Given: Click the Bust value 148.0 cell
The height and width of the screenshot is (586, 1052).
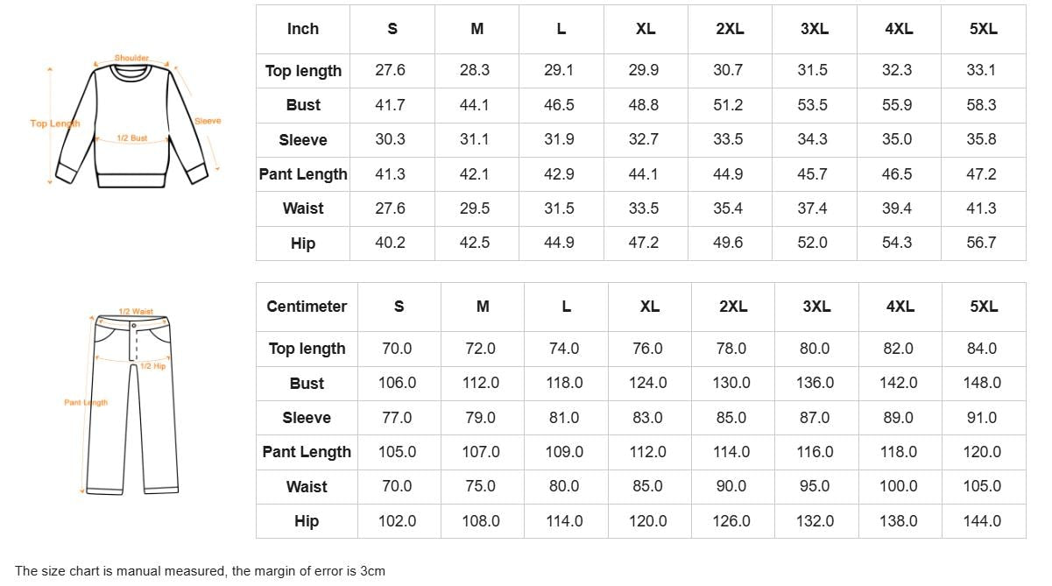Looking at the screenshot, I should pos(982,383).
